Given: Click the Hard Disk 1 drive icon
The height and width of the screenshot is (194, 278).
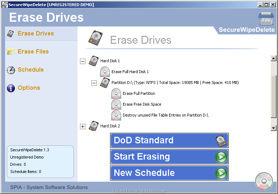Looking at the screenshot, I should coord(93,61).
